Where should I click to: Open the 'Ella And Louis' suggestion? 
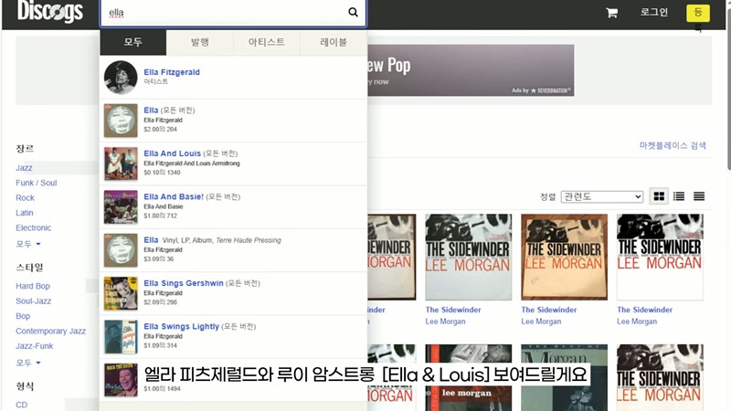point(233,163)
